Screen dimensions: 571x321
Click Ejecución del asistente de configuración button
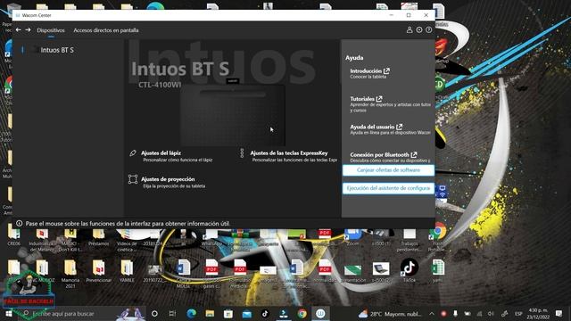pos(388,188)
